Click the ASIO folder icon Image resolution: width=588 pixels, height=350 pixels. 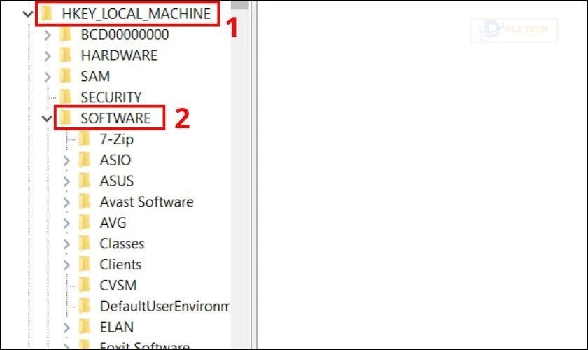(85, 160)
